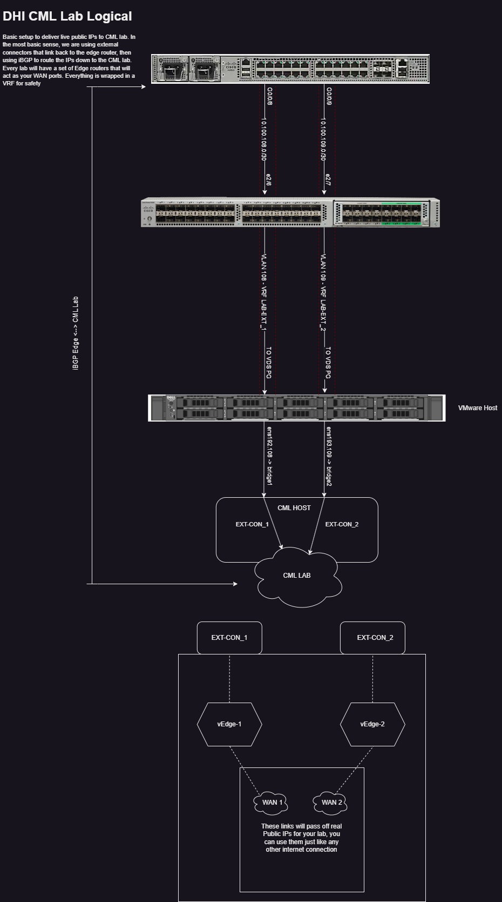This screenshot has height=902, width=502.
Task: Click the DHI CML Lab Logical title
Action: pyautogui.click(x=67, y=16)
